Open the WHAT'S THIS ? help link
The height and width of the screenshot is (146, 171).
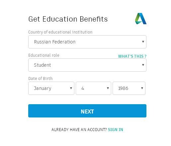point(132,56)
